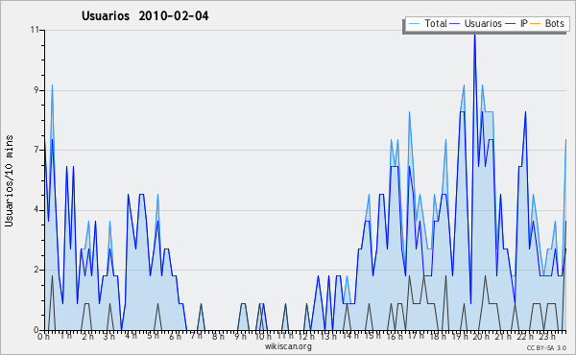Click the '10 h' x-axis label

[263, 337]
